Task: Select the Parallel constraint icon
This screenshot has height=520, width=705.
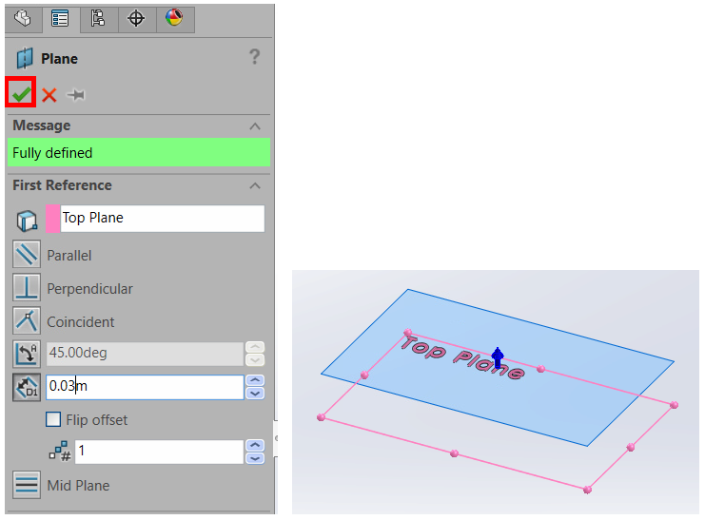Action: (x=27, y=256)
